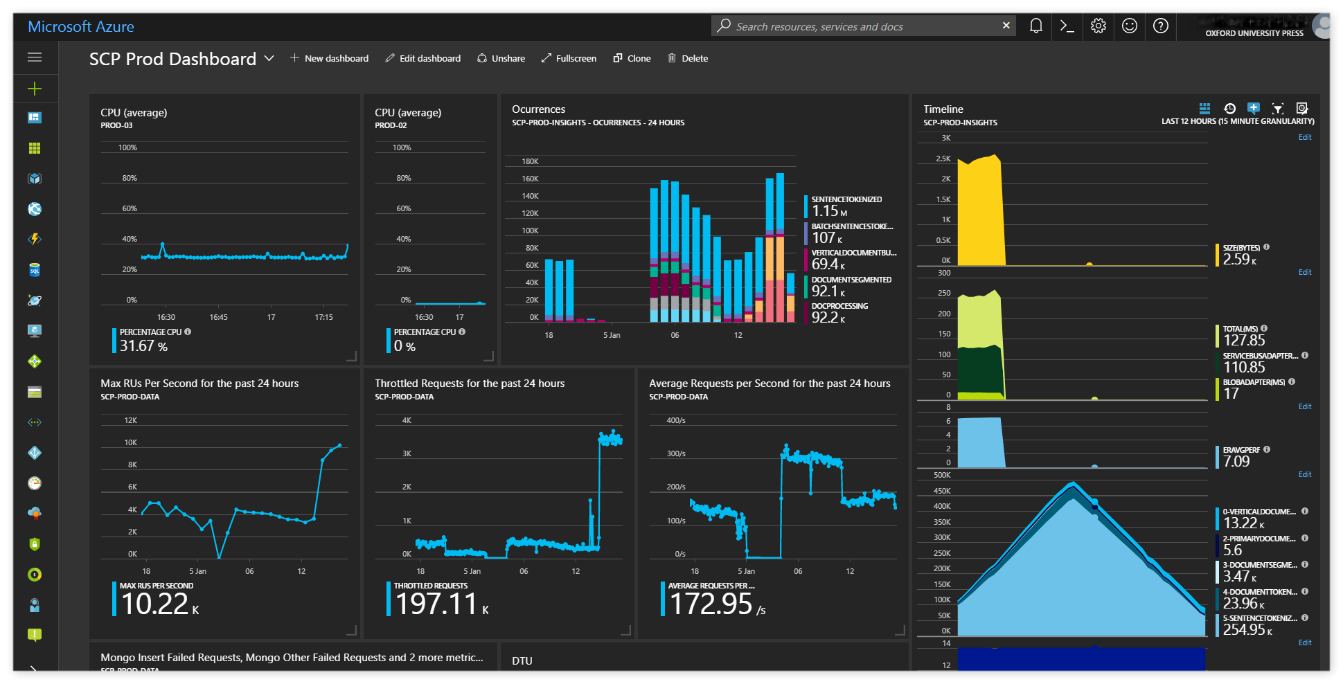The image size is (1343, 684).
Task: Click the DOCPROCESSING legend color bar
Action: [x=806, y=314]
